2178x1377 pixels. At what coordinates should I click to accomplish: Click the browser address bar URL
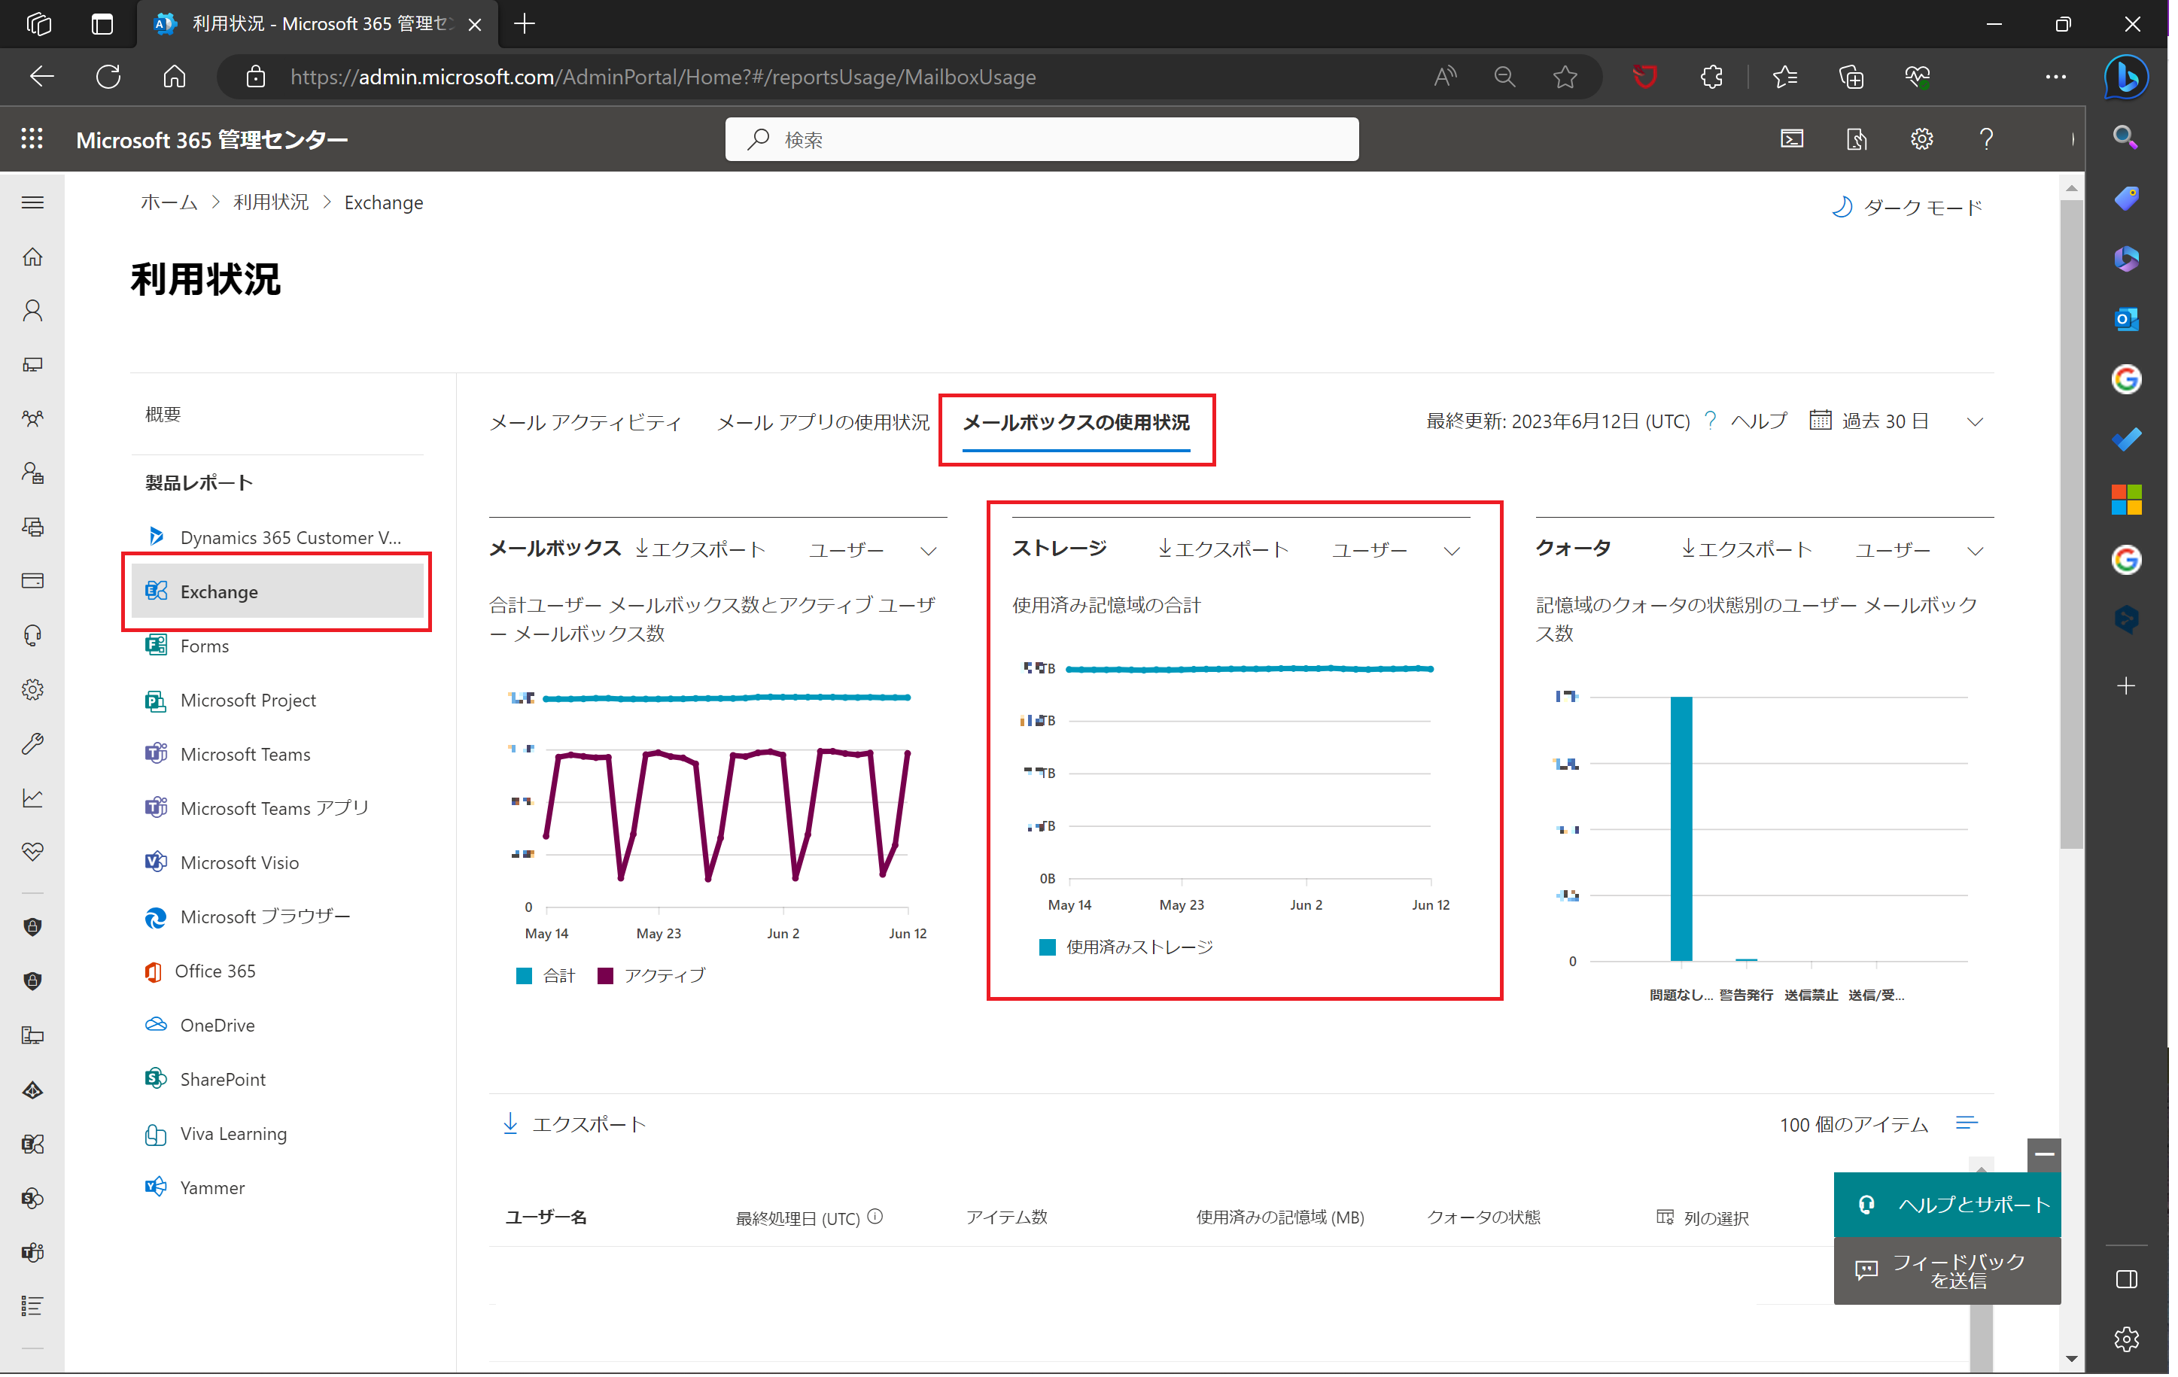tap(663, 77)
